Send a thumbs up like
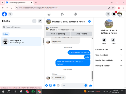Viewport: 126px width, 94px height. point(91,85)
